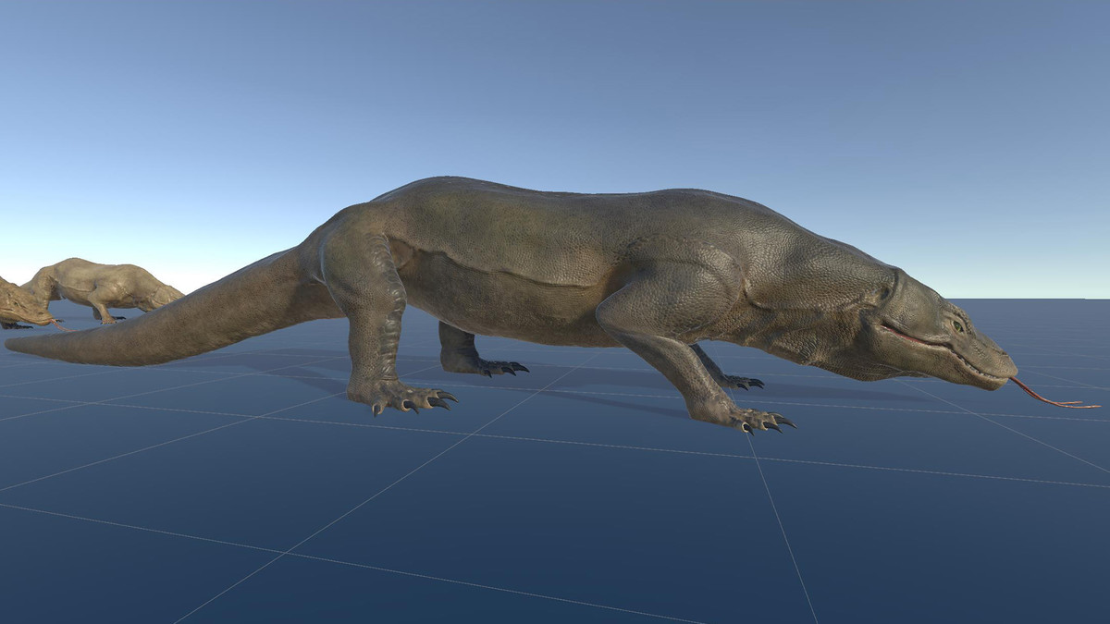Click the top of the dragon's back
Image resolution: width=1110 pixels, height=624 pixels.
click(x=555, y=199)
